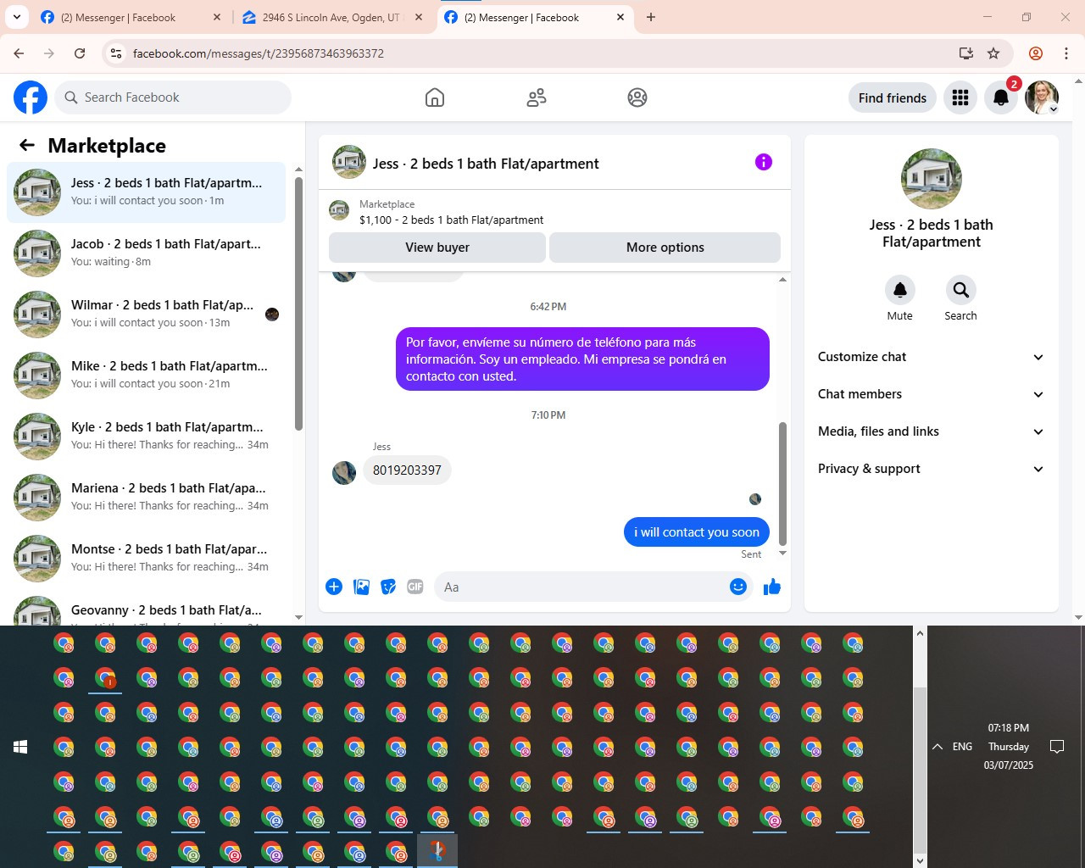Open the notifications bell with badge 2

point(1001,97)
